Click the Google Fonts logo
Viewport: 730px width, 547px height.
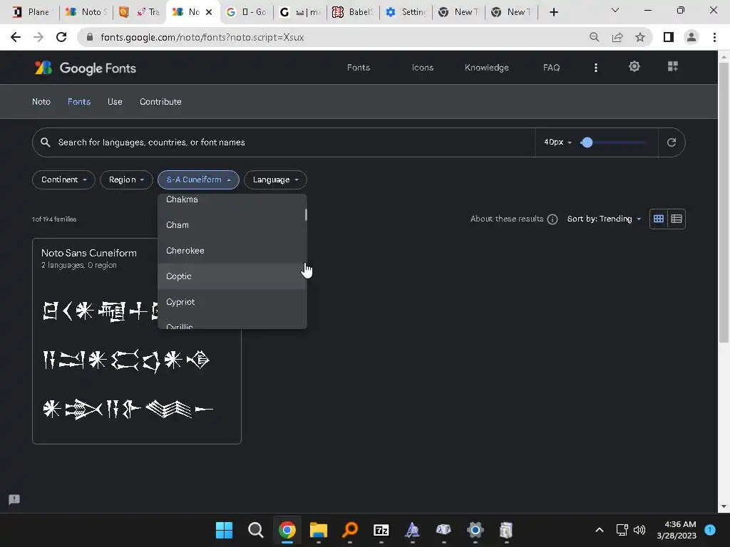coord(86,68)
